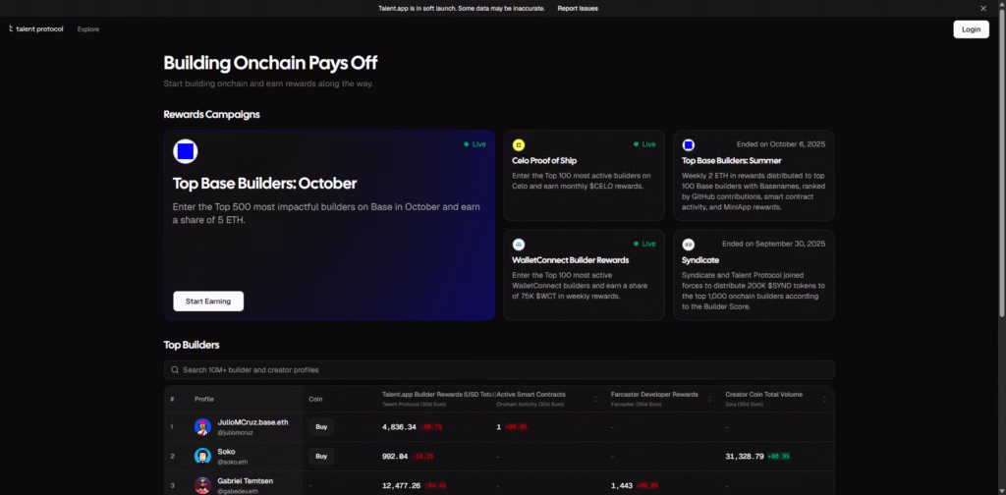Focus the builder and creator search field
The height and width of the screenshot is (495, 1006).
(499, 369)
